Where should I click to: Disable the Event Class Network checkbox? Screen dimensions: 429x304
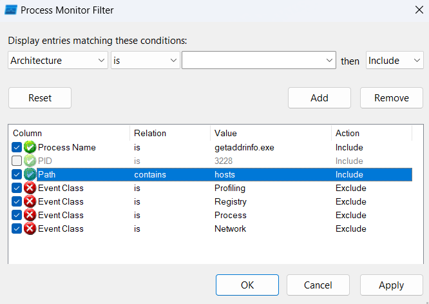click(17, 228)
